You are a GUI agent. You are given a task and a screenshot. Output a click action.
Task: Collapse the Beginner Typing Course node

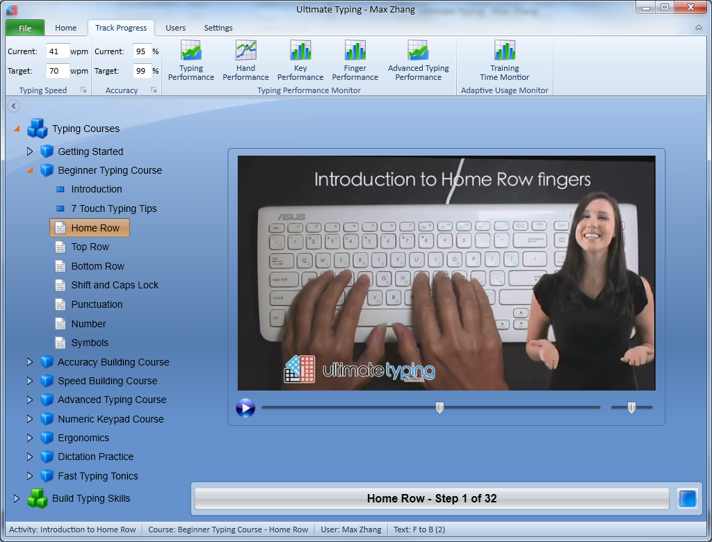[x=30, y=171]
